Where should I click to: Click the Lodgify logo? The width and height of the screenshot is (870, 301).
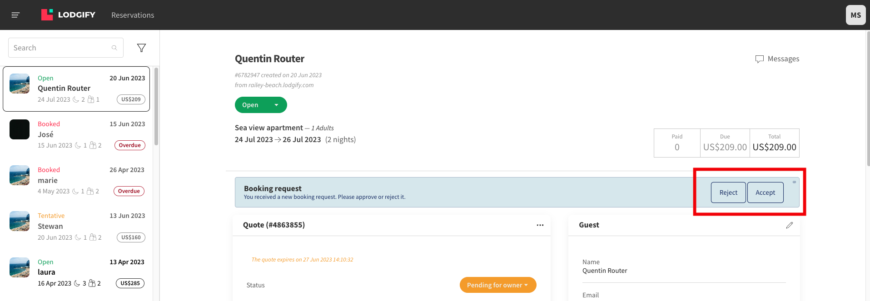coord(68,15)
